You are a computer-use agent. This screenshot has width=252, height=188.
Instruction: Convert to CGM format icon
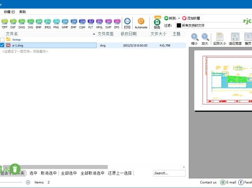coord(82,24)
